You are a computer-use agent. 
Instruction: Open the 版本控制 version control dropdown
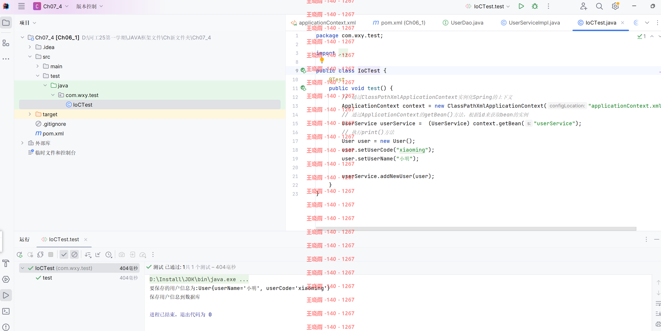(x=89, y=6)
